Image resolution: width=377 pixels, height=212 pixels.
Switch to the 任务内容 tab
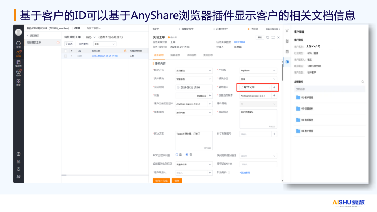point(159,55)
